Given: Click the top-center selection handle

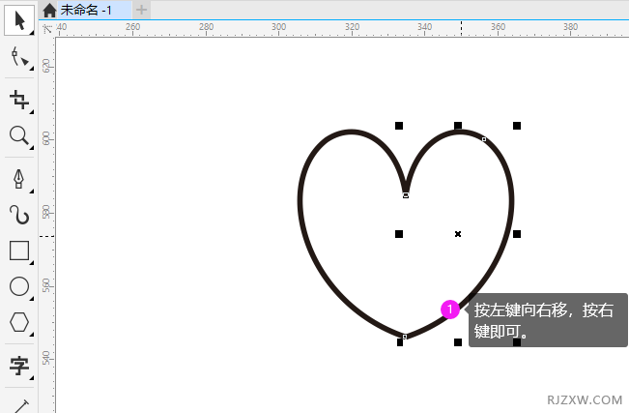Looking at the screenshot, I should 458,126.
